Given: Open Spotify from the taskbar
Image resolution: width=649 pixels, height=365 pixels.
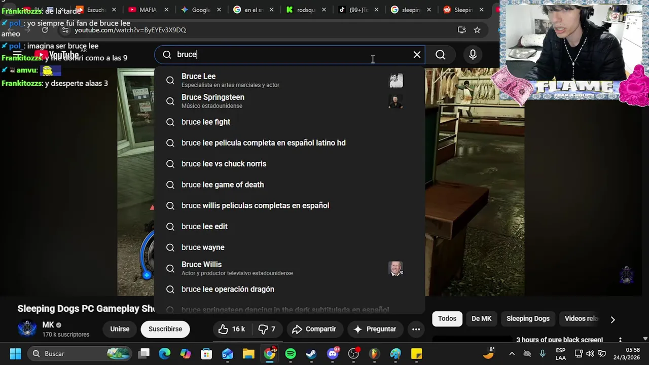Looking at the screenshot, I should click(291, 353).
